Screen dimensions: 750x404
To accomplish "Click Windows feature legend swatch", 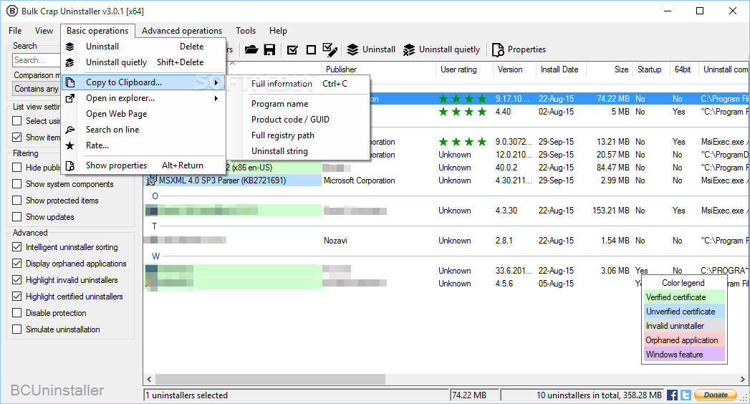I will pos(684,355).
